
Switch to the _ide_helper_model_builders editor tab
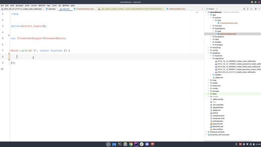(x=131, y=9)
